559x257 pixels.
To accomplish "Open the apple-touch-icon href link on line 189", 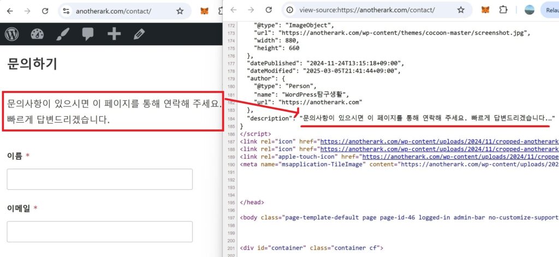I will coord(460,157).
